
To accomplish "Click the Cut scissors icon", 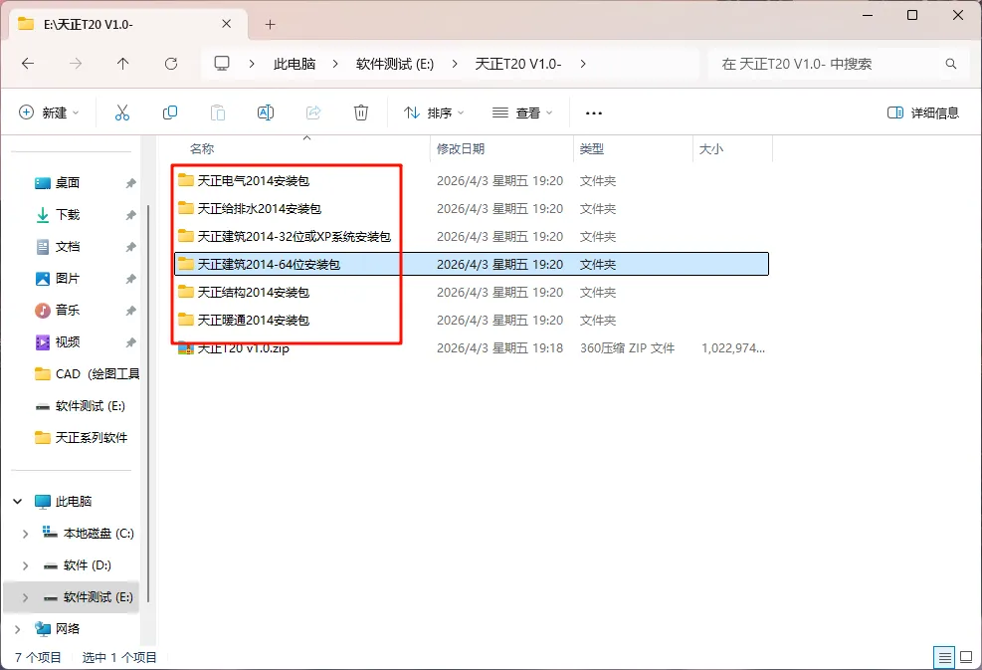I will 122,112.
